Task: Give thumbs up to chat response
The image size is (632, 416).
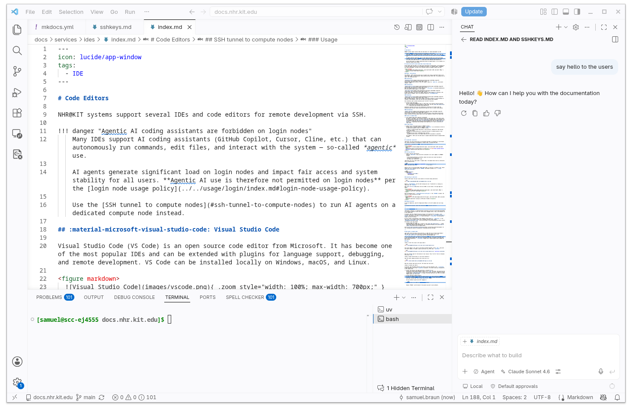Action: tap(486, 113)
